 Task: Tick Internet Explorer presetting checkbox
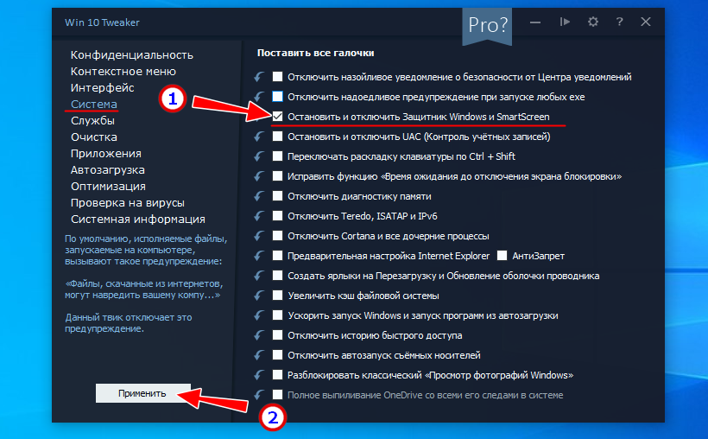(x=278, y=256)
